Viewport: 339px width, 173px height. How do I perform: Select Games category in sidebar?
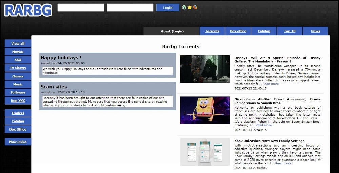(x=18, y=76)
